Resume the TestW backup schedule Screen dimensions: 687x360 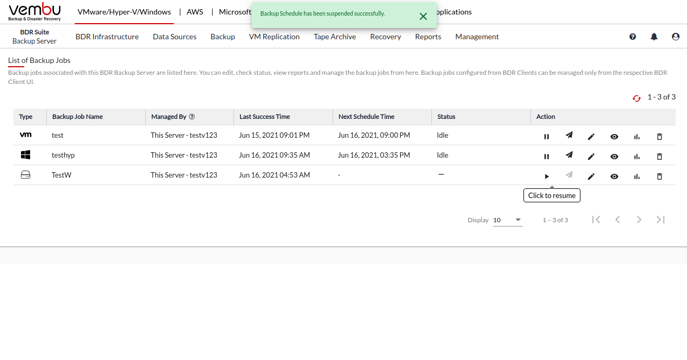547,177
